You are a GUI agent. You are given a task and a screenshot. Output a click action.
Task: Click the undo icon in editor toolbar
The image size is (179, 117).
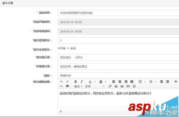(x=61, y=82)
